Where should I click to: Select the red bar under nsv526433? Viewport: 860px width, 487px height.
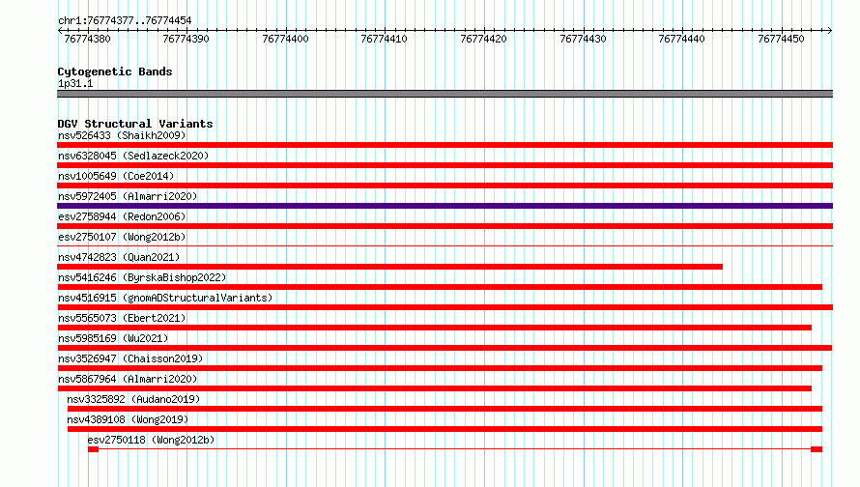click(x=444, y=145)
